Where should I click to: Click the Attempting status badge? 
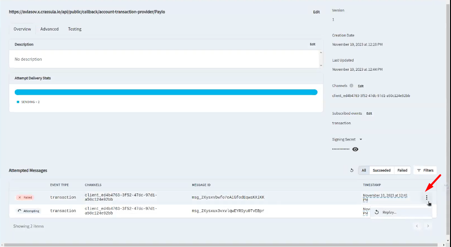click(28, 211)
